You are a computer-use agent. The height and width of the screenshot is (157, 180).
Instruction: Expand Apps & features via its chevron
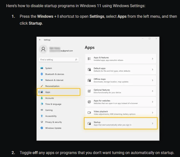(x=152, y=59)
